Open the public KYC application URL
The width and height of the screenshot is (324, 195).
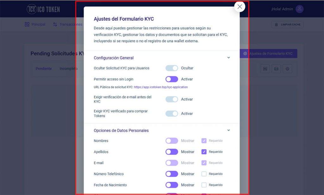tap(161, 87)
